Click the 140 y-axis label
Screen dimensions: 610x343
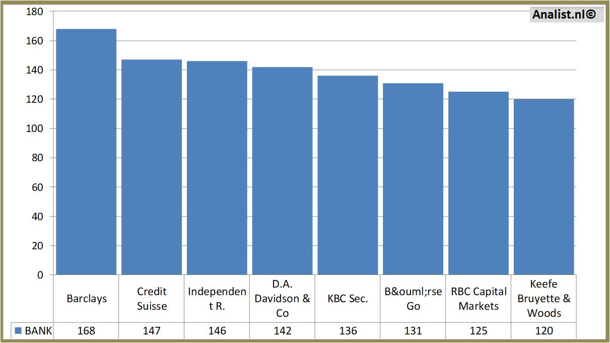tap(34, 70)
